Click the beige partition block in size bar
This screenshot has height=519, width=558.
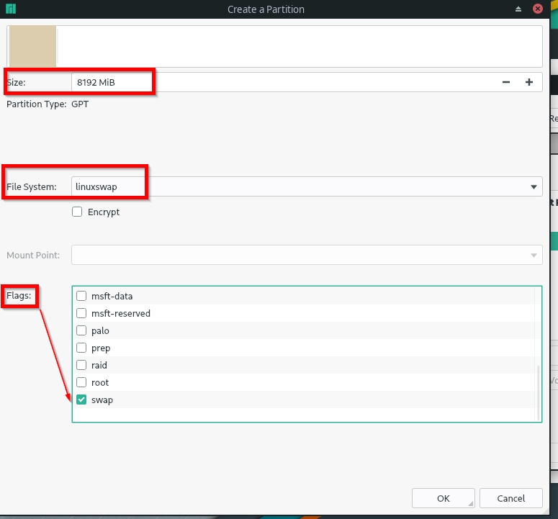pyautogui.click(x=32, y=46)
